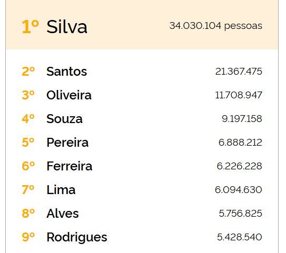Screen dimensions: 286x253
Task: Choose the Oliveira surname
Action: coord(69,95)
